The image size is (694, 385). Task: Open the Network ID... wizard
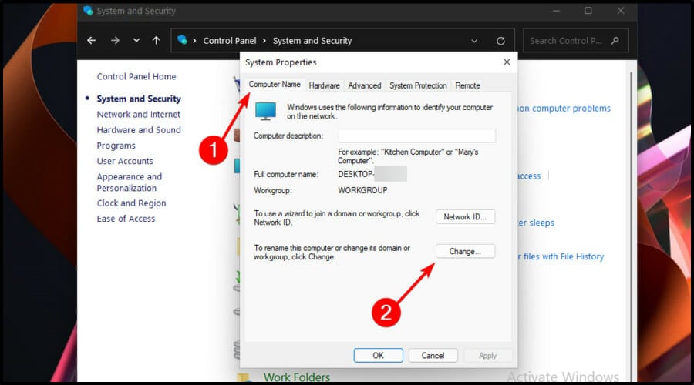tap(465, 216)
